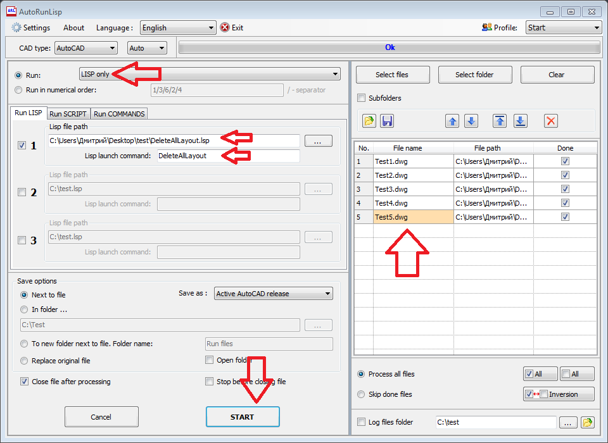Move selected file up one row
The height and width of the screenshot is (443, 608).
coord(452,121)
